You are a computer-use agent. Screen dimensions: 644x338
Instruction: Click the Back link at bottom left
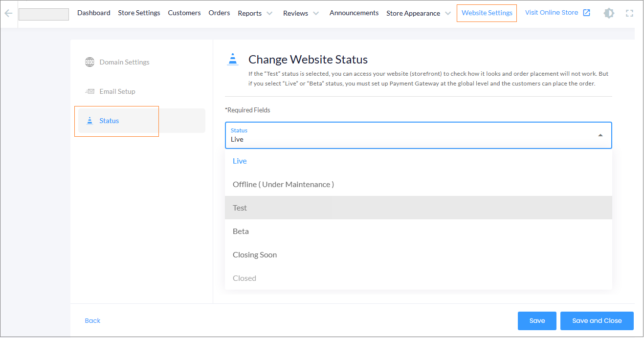pos(92,320)
